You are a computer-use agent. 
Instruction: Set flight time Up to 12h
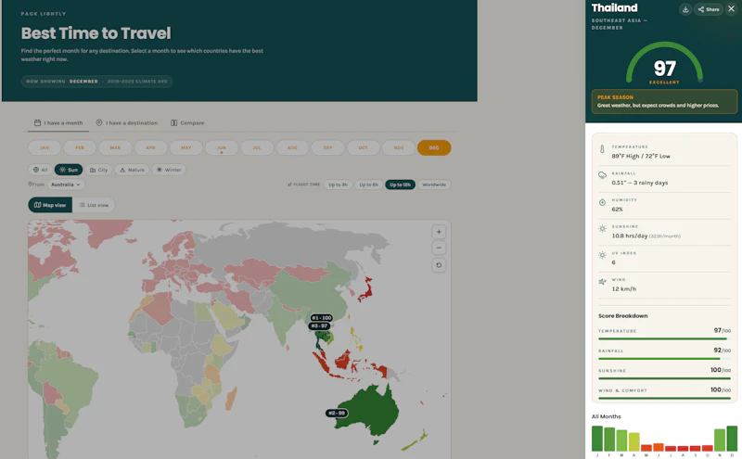pos(401,185)
